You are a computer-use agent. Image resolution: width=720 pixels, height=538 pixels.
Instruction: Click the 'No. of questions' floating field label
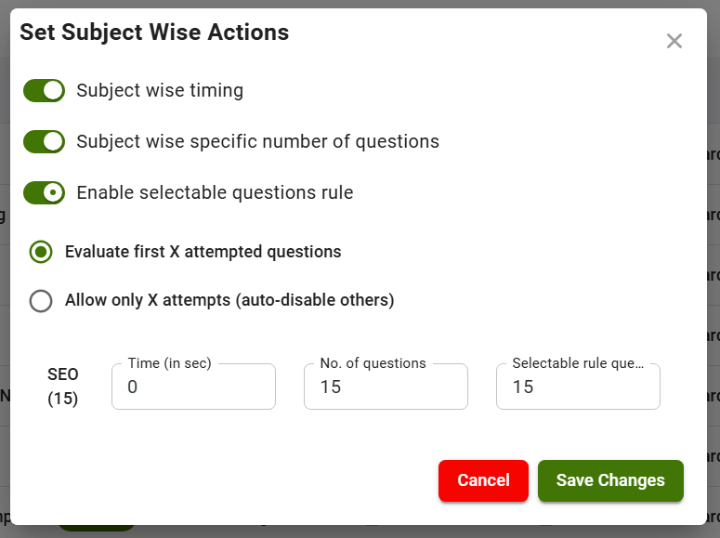pyautogui.click(x=373, y=363)
